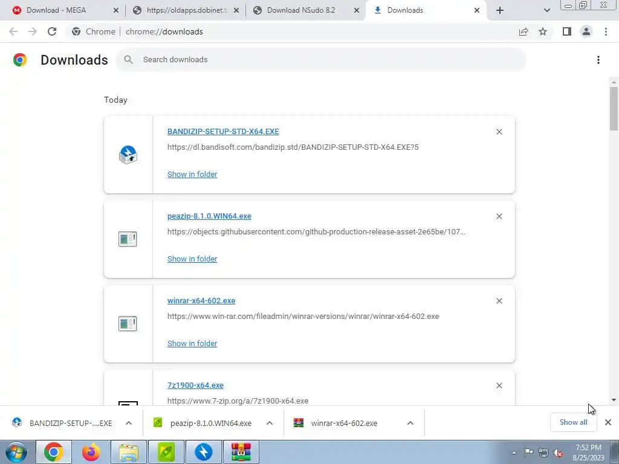Open Chrome's three-dot main menu
619x464 pixels.
click(x=606, y=31)
